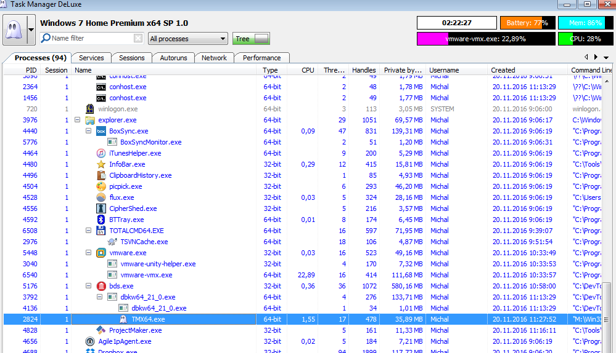Click the bds.exe red icon
The image size is (616, 353).
pos(101,286)
